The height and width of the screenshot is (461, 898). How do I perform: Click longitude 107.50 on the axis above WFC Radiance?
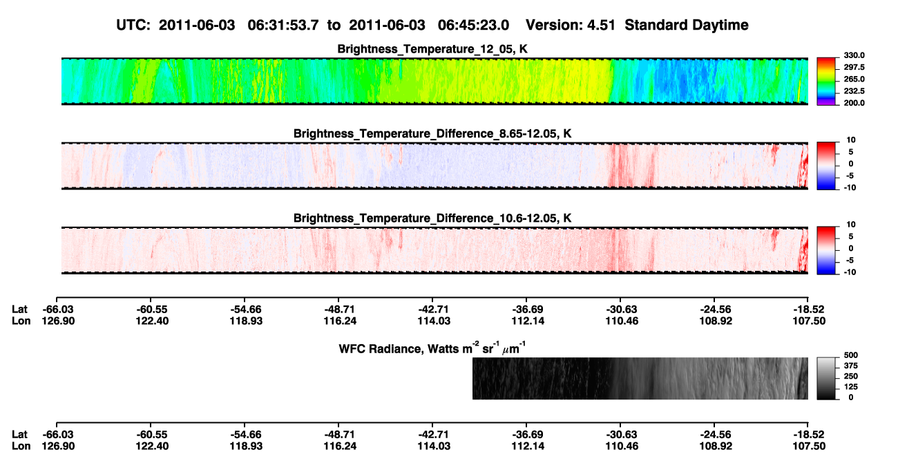click(x=809, y=321)
